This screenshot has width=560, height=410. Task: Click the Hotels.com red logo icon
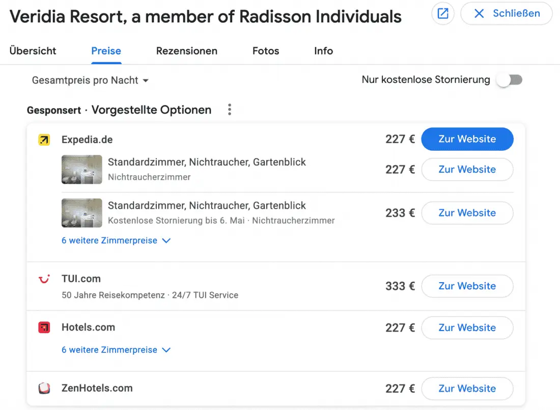44,327
